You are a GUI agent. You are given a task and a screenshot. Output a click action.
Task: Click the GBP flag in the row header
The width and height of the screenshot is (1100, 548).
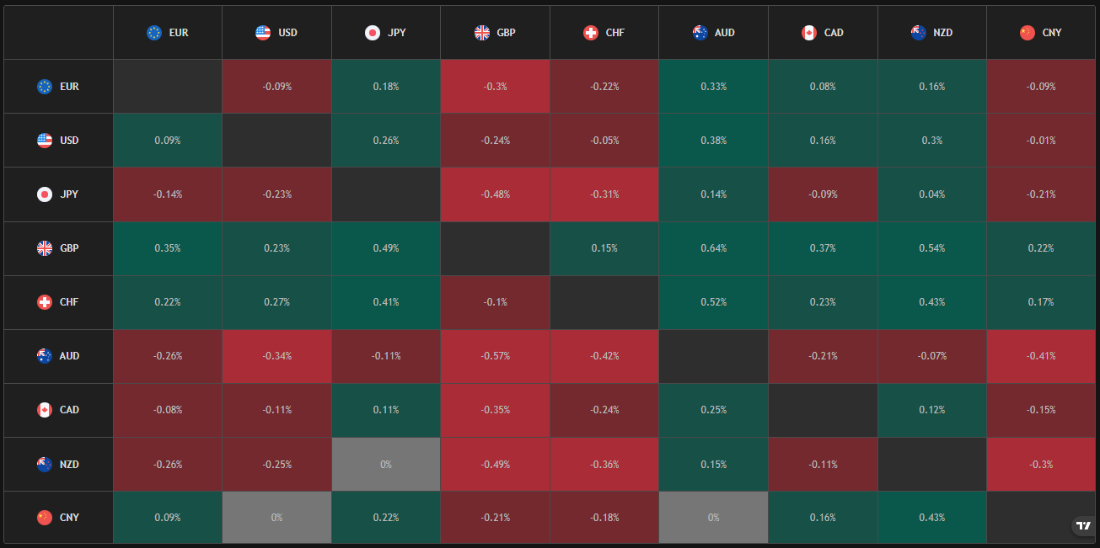45,248
